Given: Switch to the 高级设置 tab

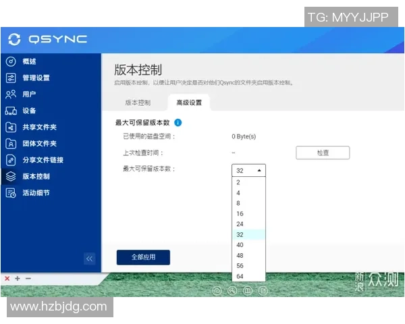Looking at the screenshot, I should [x=189, y=103].
